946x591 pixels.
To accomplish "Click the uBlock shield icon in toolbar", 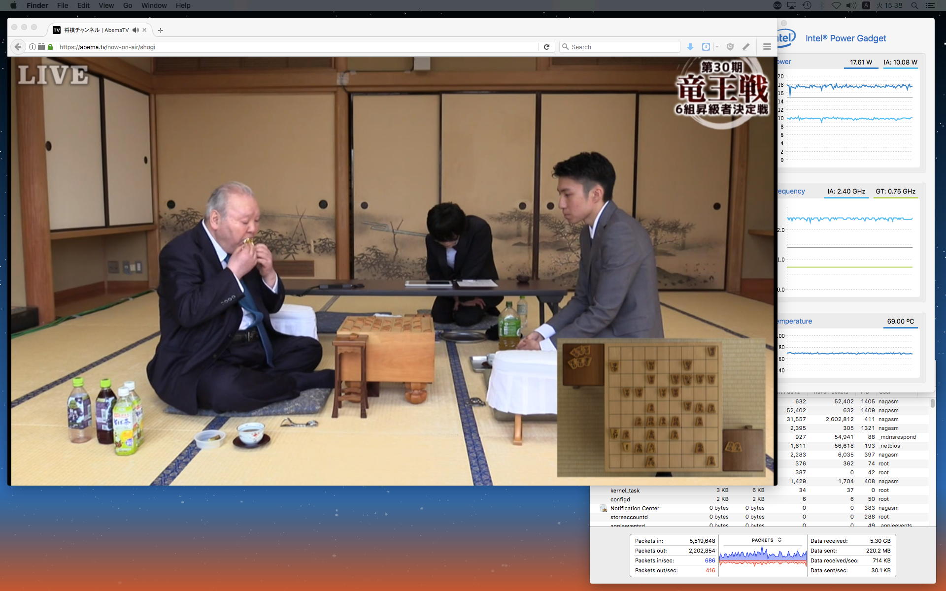I will coord(730,47).
